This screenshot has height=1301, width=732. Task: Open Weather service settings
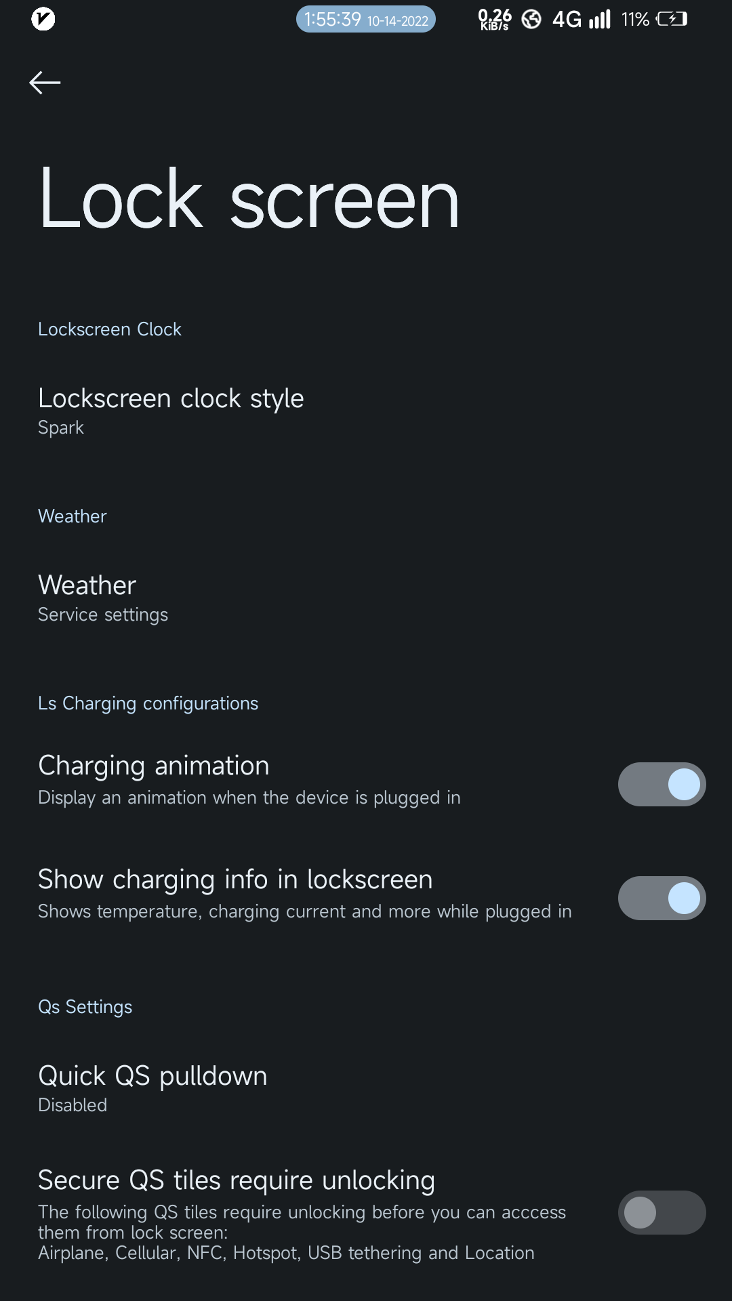103,598
